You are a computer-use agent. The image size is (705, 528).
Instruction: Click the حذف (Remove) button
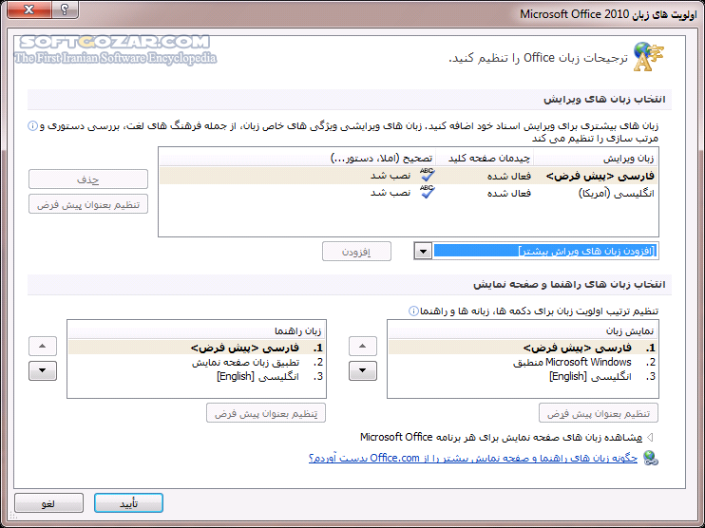point(88,179)
